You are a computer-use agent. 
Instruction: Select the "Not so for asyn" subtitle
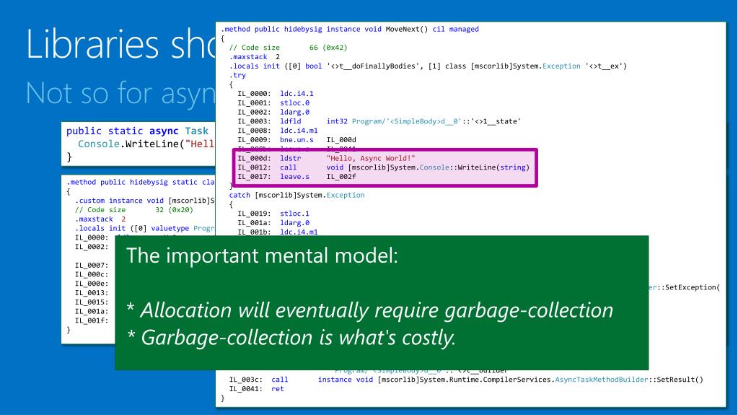pyautogui.click(x=120, y=93)
